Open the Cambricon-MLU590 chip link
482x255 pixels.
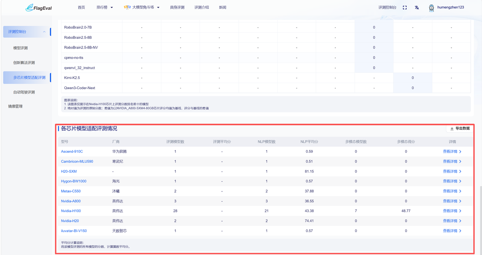[x=77, y=161]
